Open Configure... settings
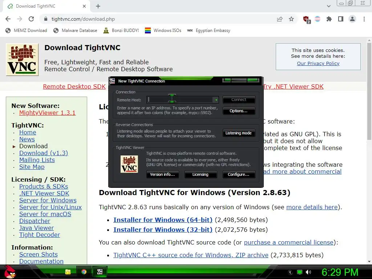 (x=239, y=174)
